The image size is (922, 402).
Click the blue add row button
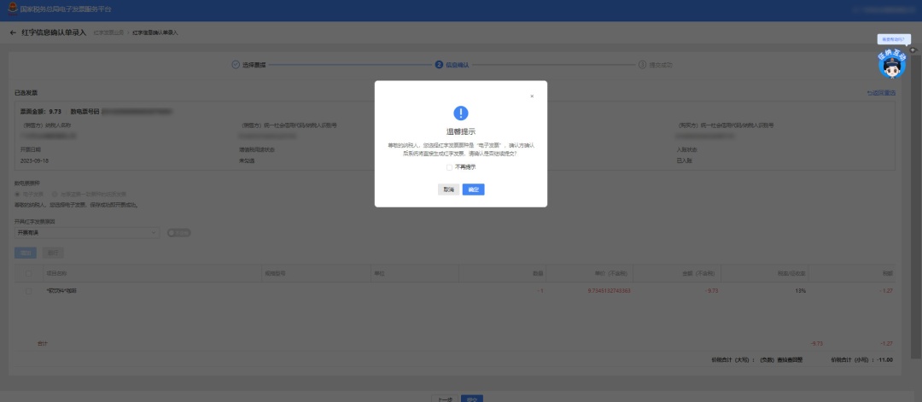pos(26,253)
